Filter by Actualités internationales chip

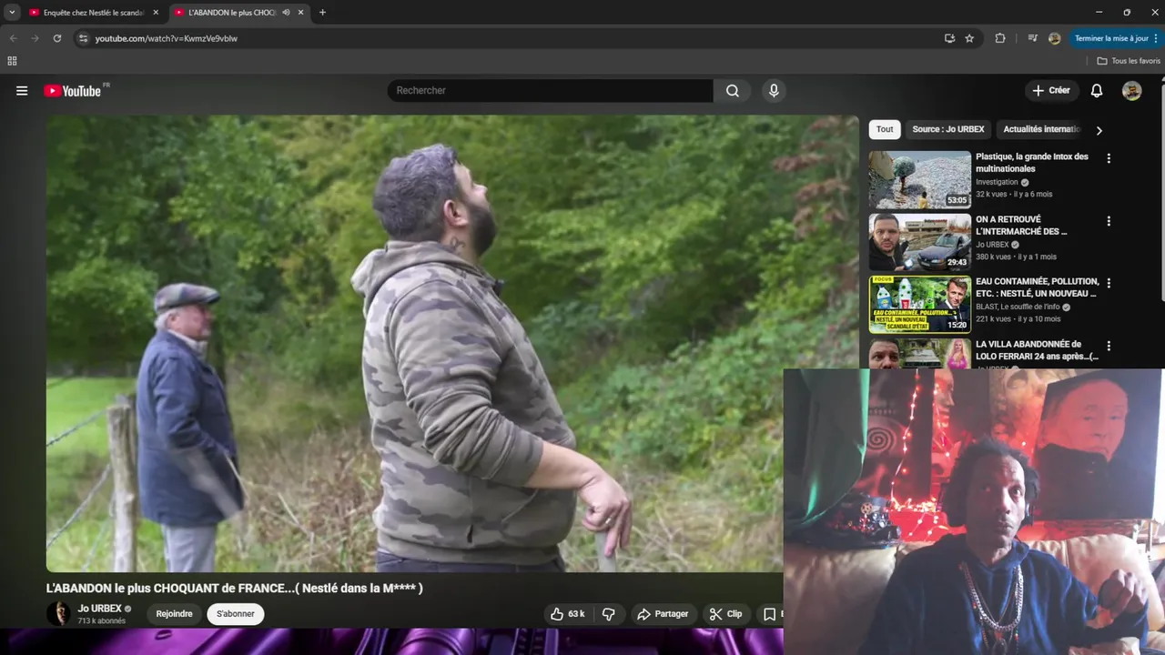pos(1041,129)
